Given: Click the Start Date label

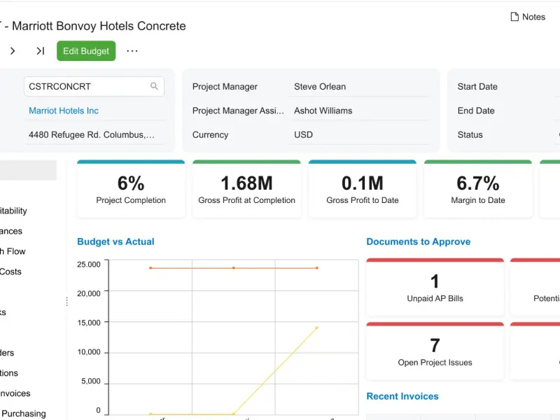Looking at the screenshot, I should click(477, 86).
